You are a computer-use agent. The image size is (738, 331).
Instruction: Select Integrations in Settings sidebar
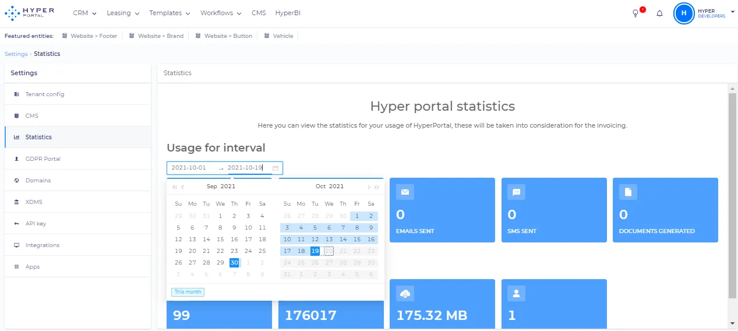click(77, 245)
